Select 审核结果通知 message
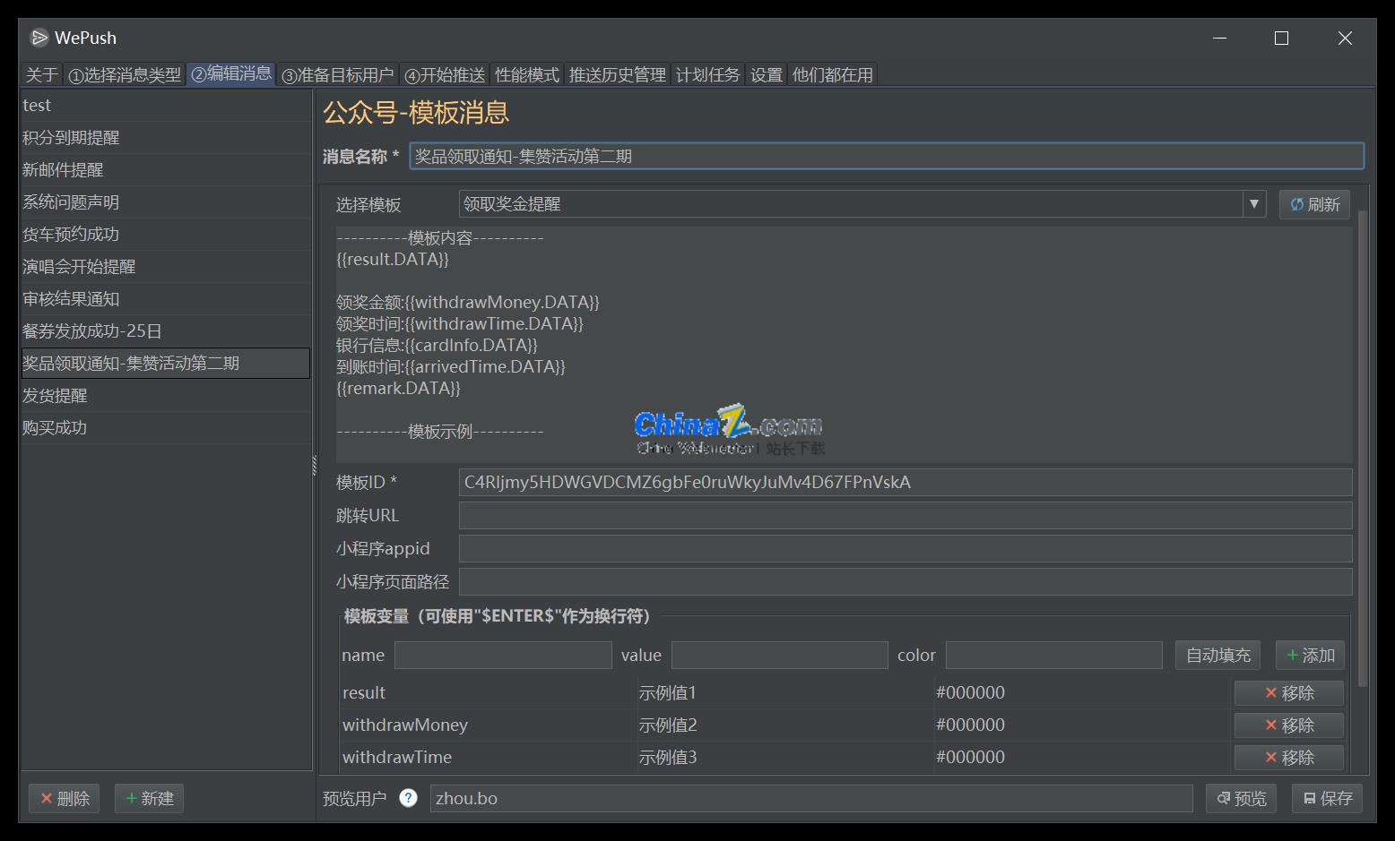This screenshot has height=841, width=1395. tap(166, 298)
